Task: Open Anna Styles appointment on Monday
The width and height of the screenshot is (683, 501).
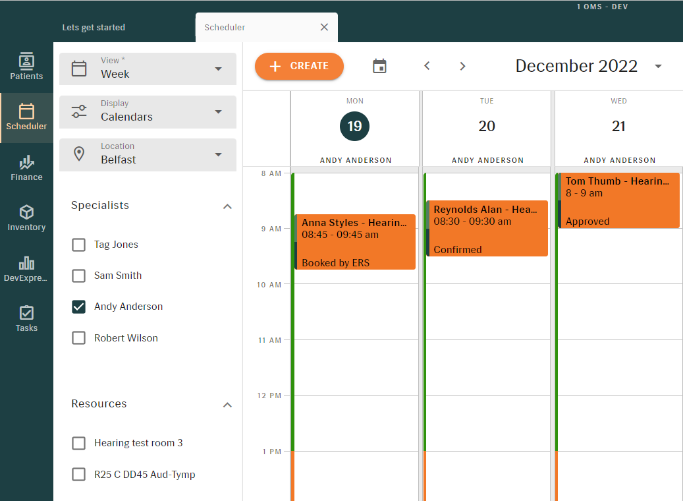Action: pyautogui.click(x=356, y=241)
